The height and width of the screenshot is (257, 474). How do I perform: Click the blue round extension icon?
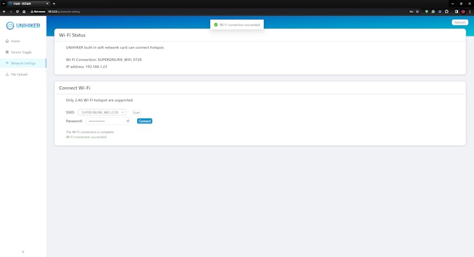(440, 12)
